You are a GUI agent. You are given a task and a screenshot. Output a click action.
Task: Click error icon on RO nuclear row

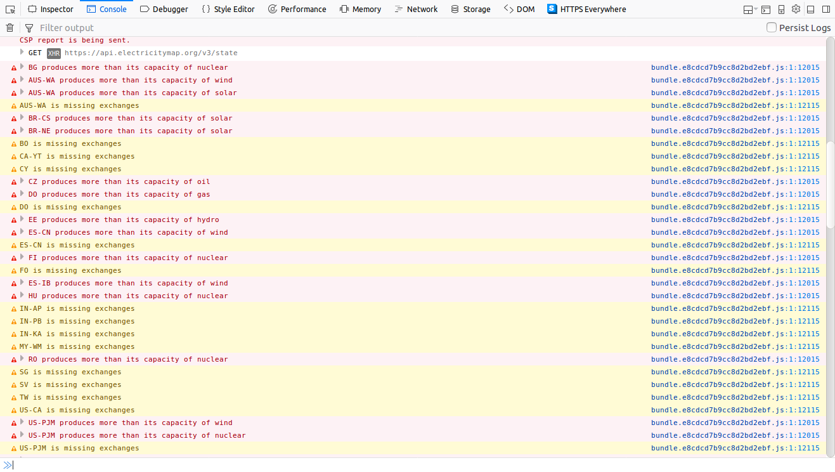click(14, 360)
